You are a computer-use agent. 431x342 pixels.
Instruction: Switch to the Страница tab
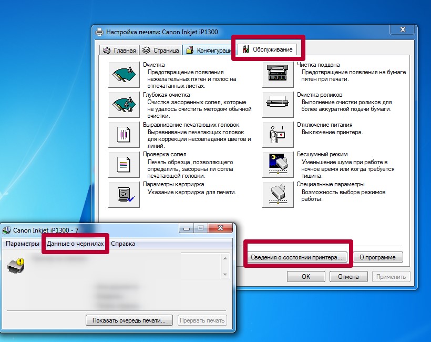(161, 51)
